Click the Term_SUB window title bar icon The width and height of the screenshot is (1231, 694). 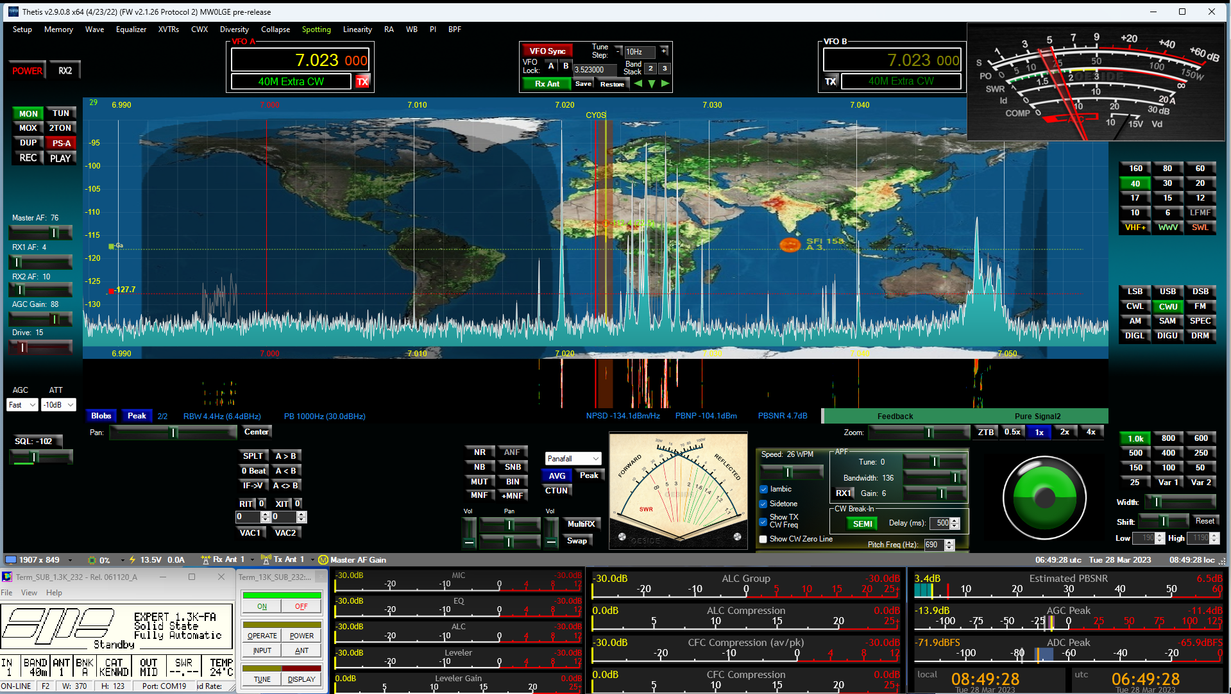click(7, 577)
